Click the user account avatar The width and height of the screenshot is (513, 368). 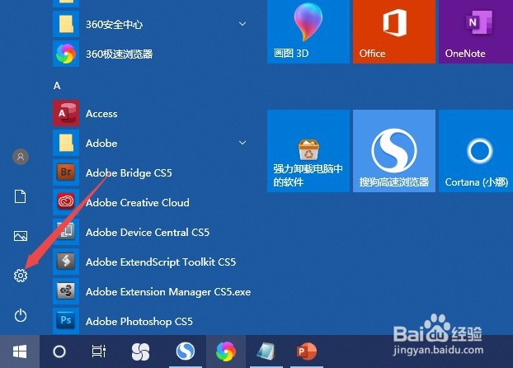tap(21, 157)
